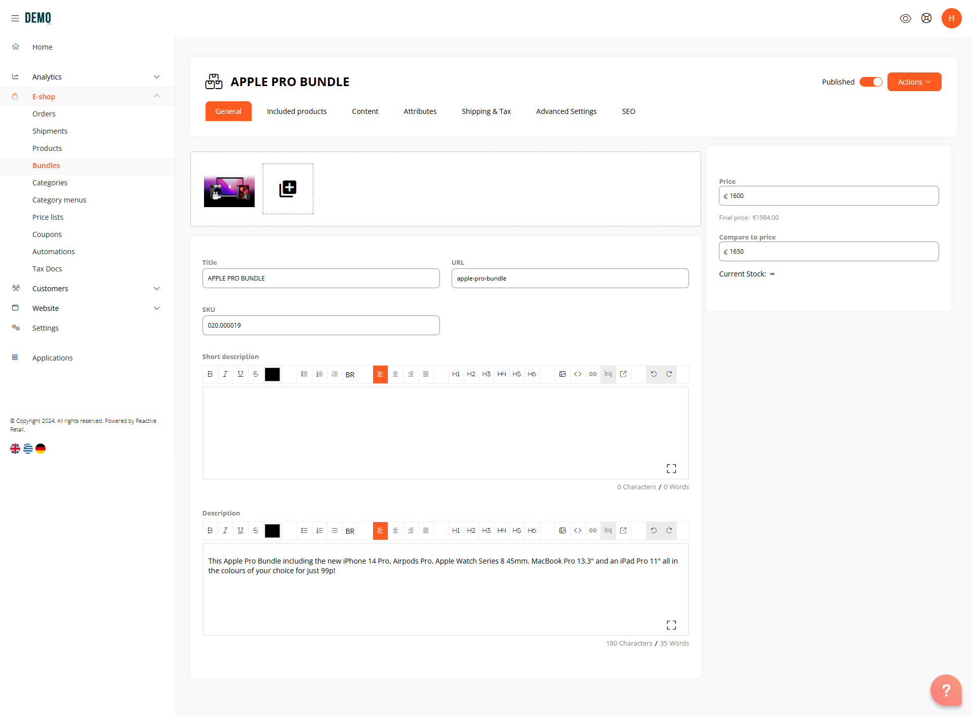Select the General tab

228,111
